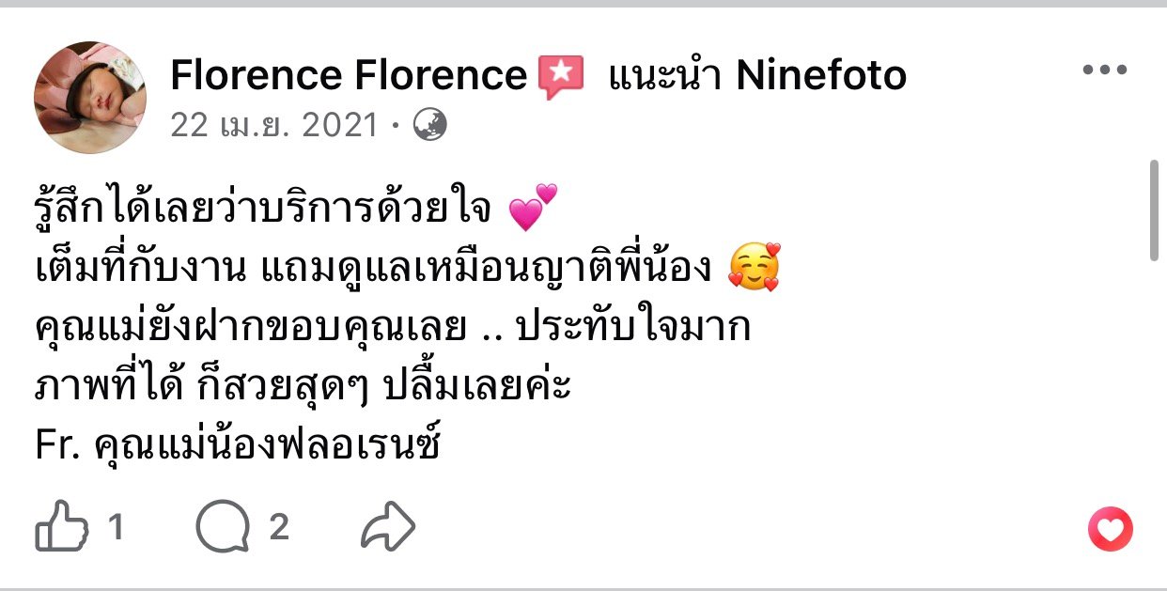
Task: Open the Ninefoto page link
Action: [x=821, y=75]
